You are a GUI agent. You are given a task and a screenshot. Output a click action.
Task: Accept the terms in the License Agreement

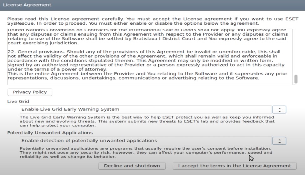pyautogui.click(x=234, y=166)
